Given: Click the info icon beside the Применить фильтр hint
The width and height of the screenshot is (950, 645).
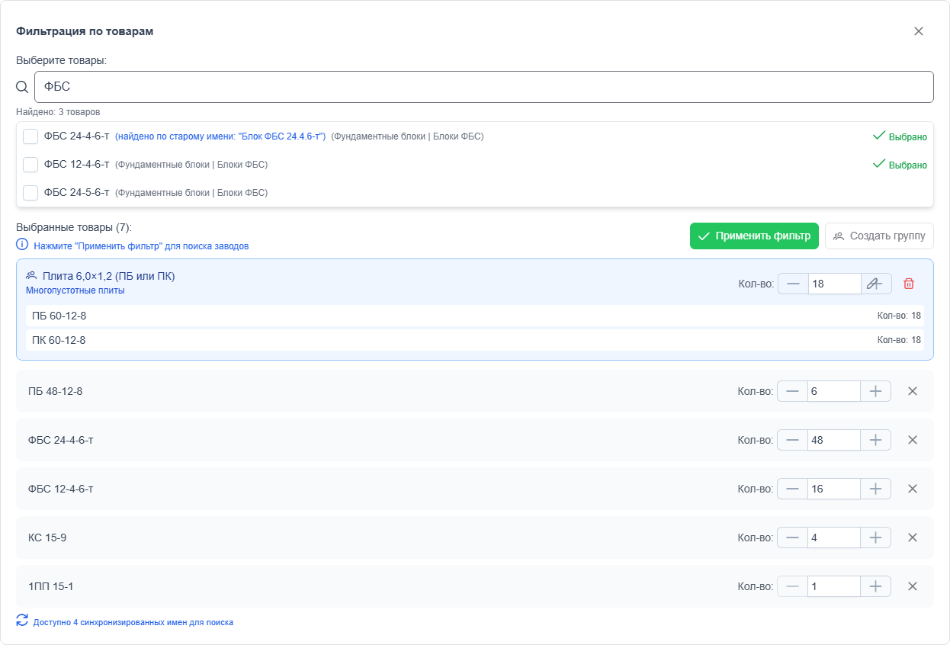Looking at the screenshot, I should click(x=22, y=245).
